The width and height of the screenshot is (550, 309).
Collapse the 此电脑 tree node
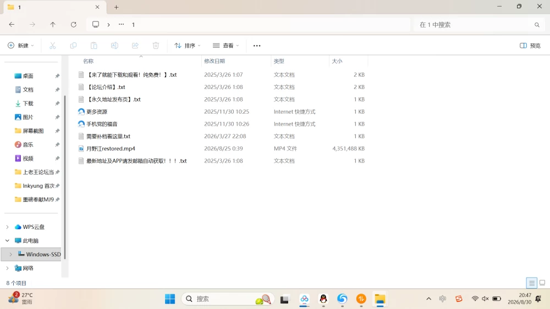tap(7, 240)
